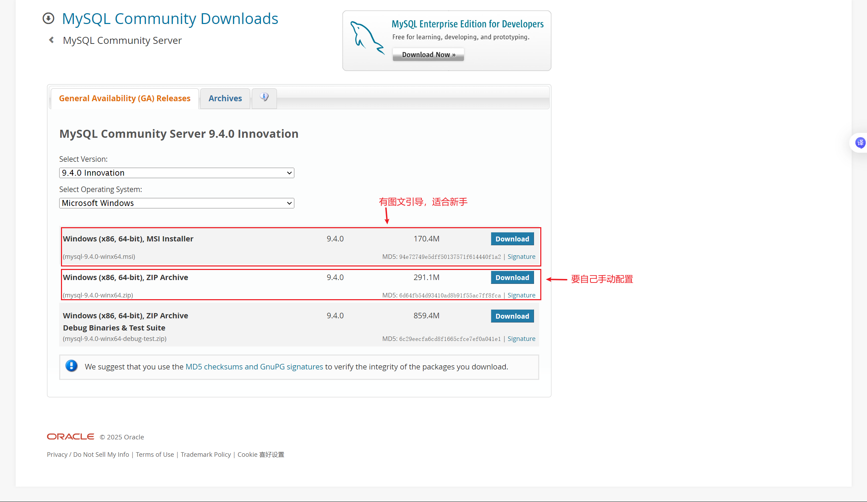This screenshot has width=867, height=502.
Task: Click the 291.1M file size value
Action: tap(426, 278)
